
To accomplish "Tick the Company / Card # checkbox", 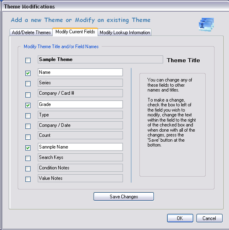I will [x=28, y=95].
